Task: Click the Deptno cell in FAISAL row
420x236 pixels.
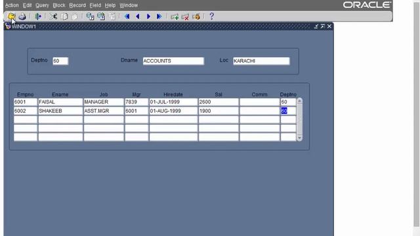Action: (x=288, y=102)
